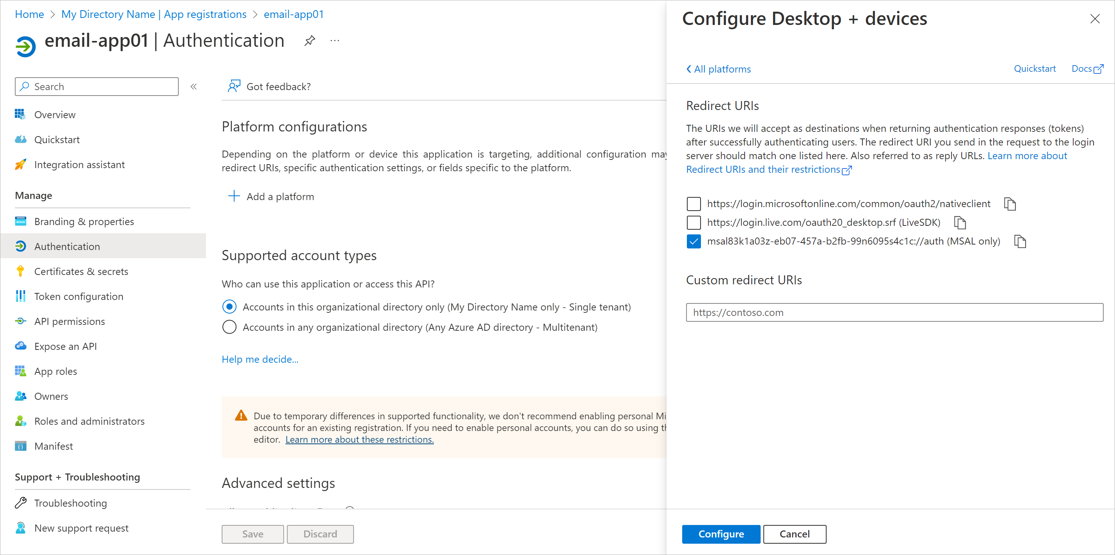
Task: Copy the MSAL redirect URI
Action: point(1020,241)
